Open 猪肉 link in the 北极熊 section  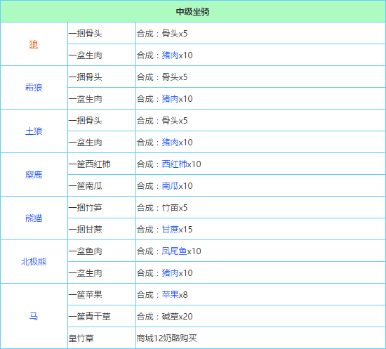[170, 273]
